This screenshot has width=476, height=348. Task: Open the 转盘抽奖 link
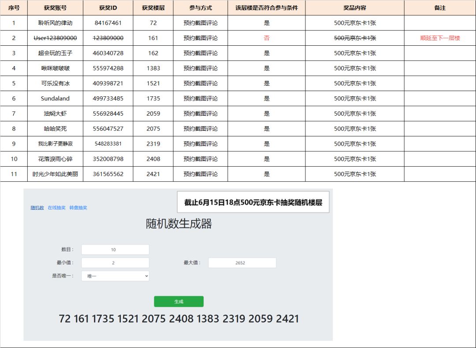pos(78,208)
